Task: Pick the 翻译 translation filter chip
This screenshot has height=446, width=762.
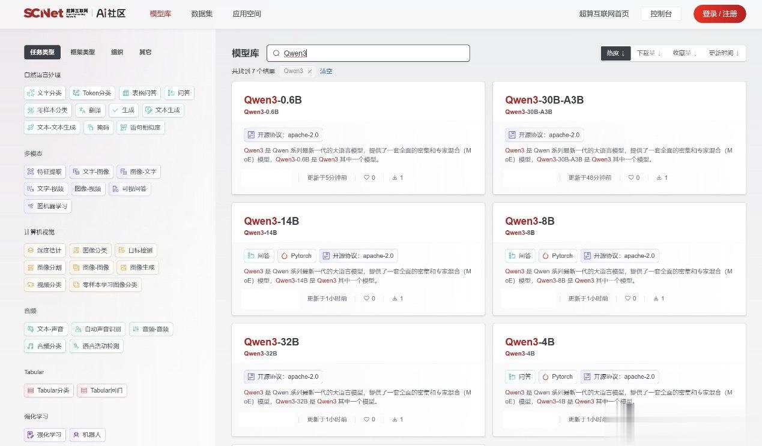Action: 89,110
